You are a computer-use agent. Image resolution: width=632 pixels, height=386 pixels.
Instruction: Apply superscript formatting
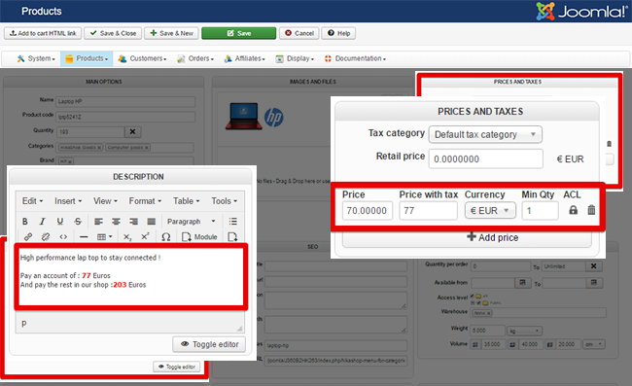[x=145, y=236]
